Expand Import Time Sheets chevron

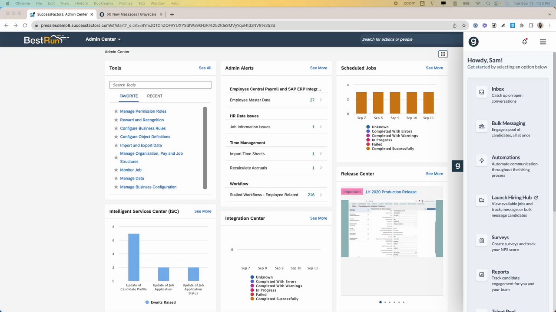(321, 154)
